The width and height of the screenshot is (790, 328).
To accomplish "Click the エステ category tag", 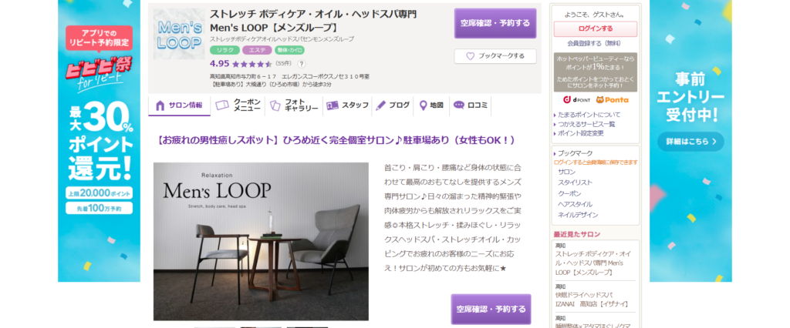I will 257,50.
